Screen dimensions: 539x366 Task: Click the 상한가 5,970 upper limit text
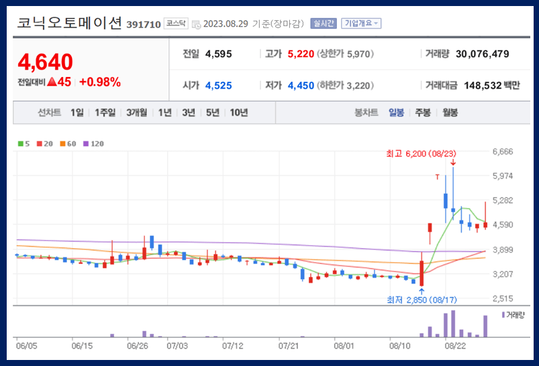(x=345, y=54)
